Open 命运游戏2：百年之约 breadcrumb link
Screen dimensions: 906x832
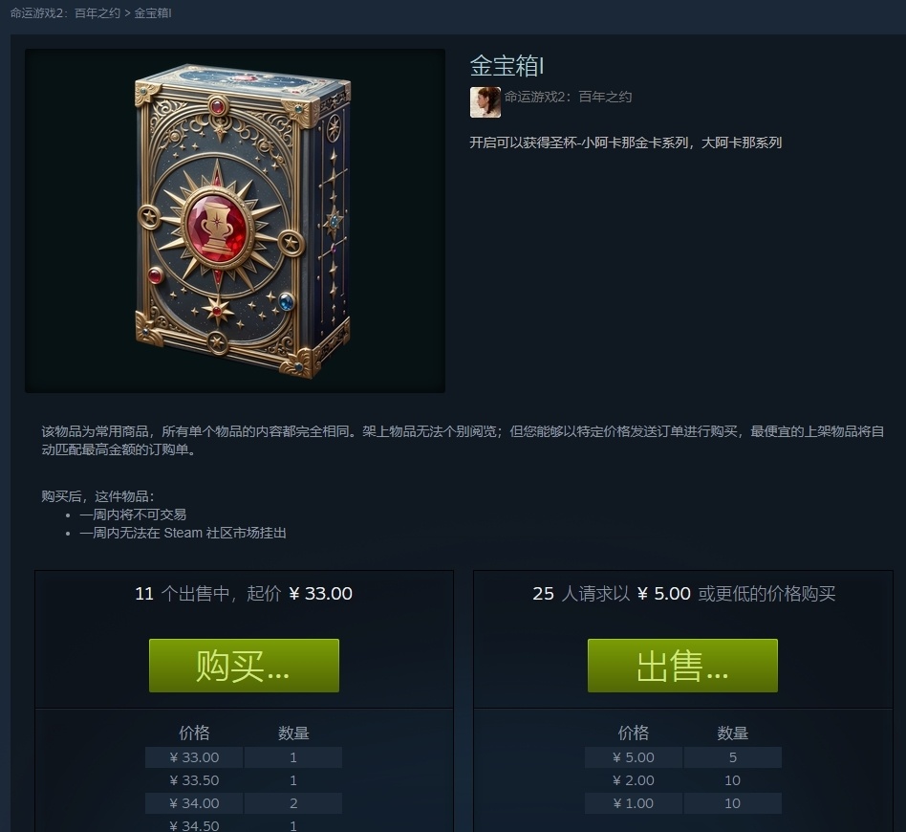(x=65, y=12)
